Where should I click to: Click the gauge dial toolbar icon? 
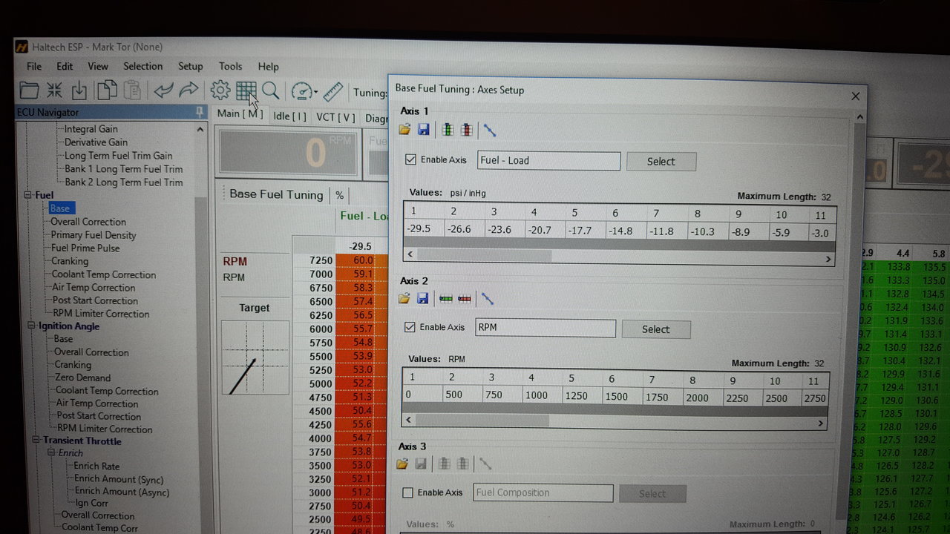pyautogui.click(x=301, y=91)
